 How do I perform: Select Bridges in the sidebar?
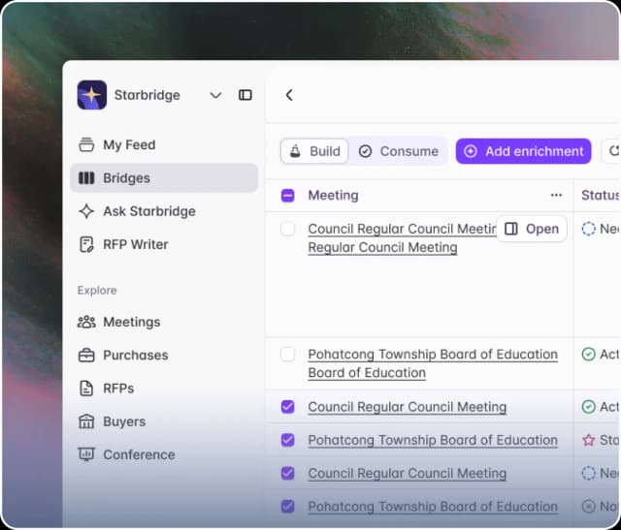[x=164, y=178]
